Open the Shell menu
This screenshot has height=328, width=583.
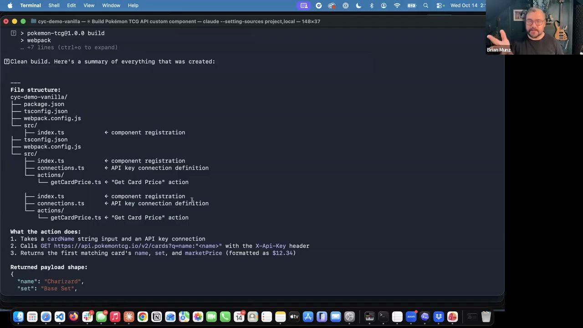(x=54, y=5)
